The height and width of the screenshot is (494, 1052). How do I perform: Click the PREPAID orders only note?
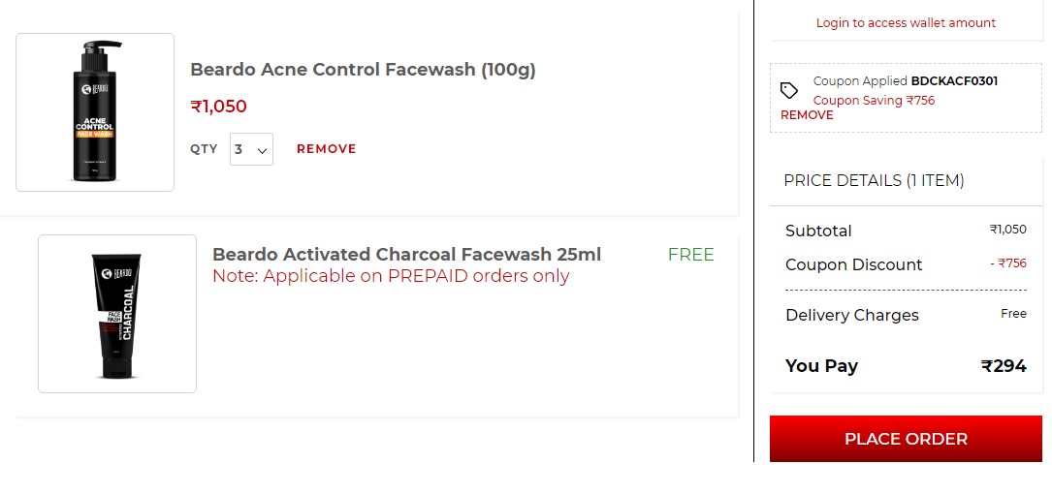[x=391, y=276]
